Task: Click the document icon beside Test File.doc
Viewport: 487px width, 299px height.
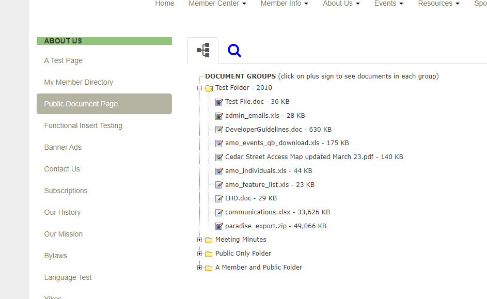Action: tap(219, 102)
